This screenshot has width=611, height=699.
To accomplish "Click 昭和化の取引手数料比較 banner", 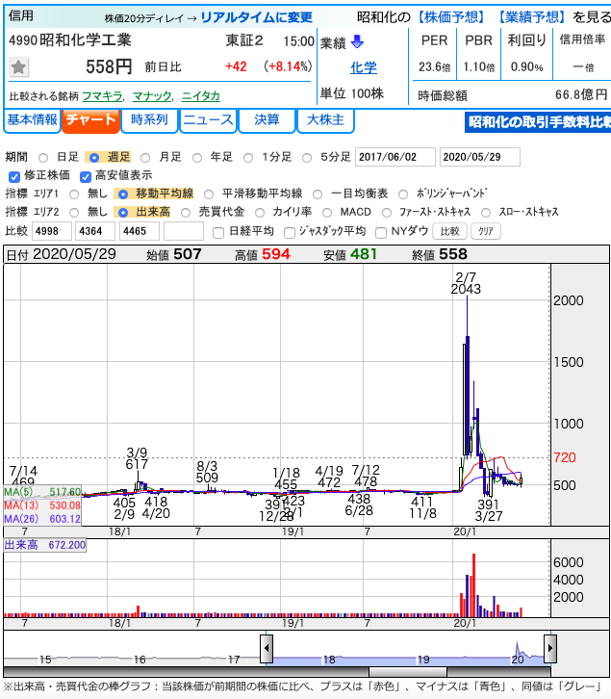I will coord(538,122).
